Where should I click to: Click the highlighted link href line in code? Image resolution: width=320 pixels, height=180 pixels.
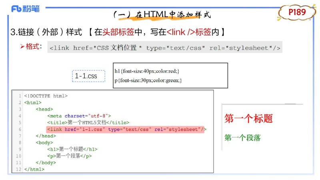coord(126,129)
